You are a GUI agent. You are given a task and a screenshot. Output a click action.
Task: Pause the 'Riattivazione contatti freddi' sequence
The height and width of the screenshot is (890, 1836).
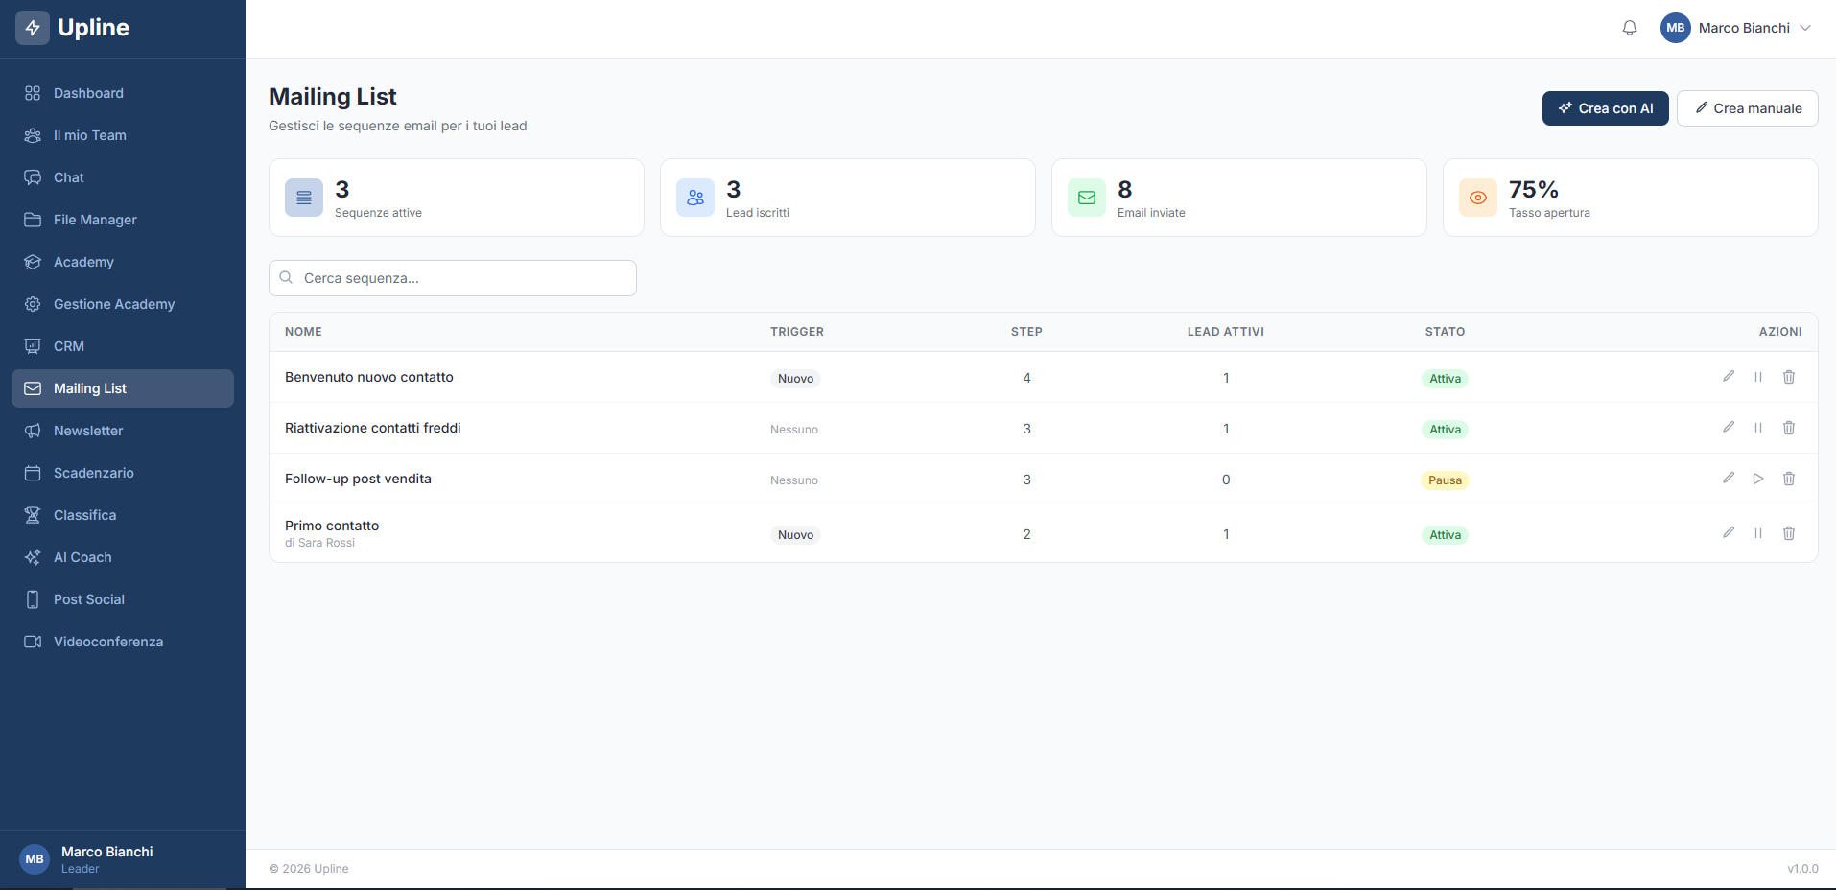(1758, 428)
